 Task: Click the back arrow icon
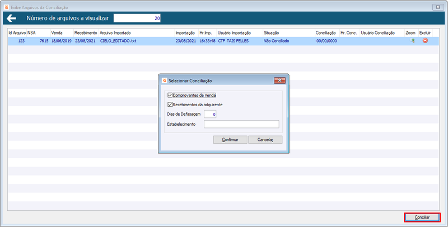point(11,18)
